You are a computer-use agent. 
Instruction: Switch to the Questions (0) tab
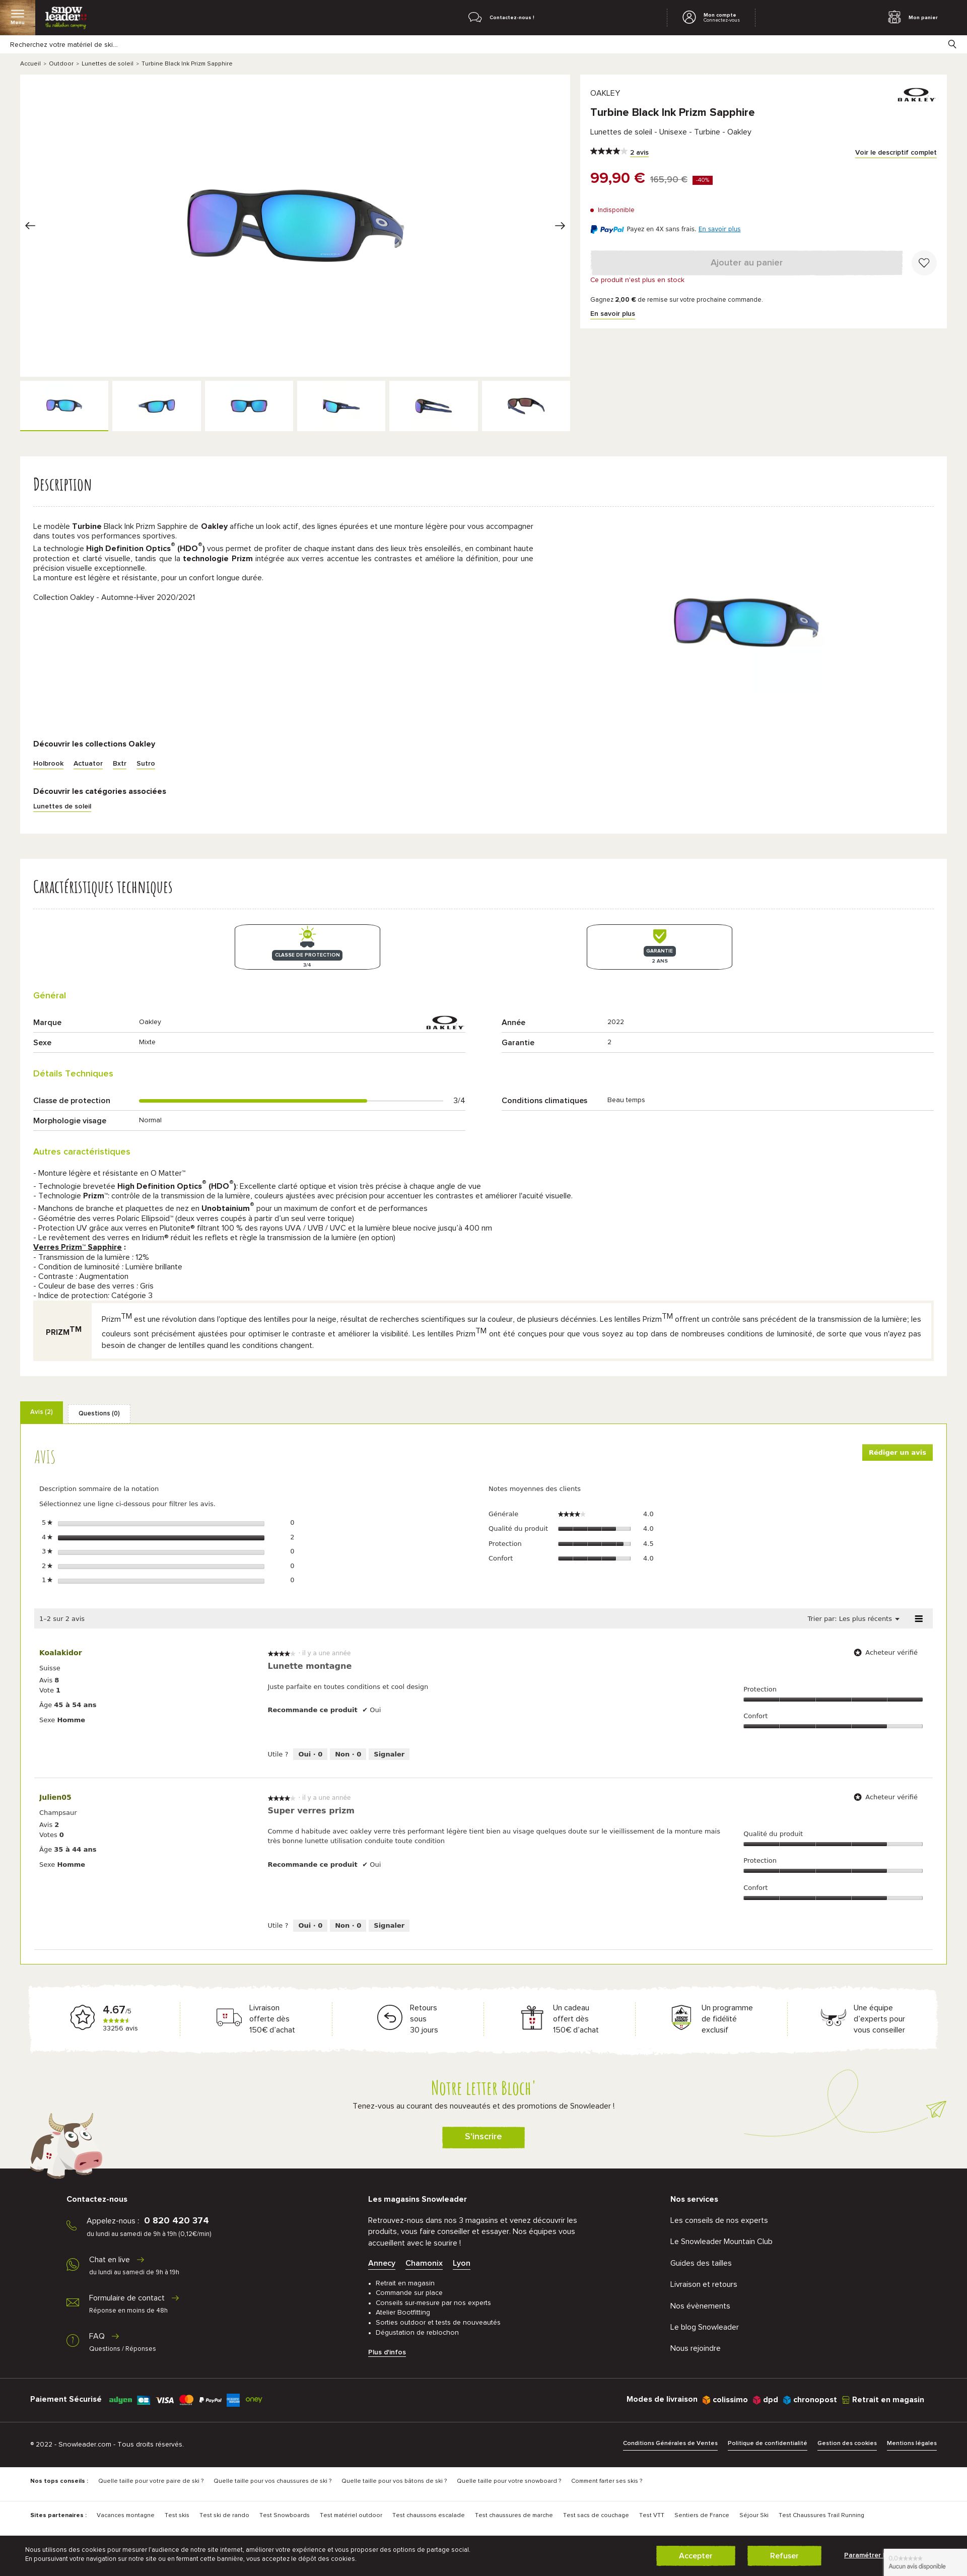[x=99, y=1413]
